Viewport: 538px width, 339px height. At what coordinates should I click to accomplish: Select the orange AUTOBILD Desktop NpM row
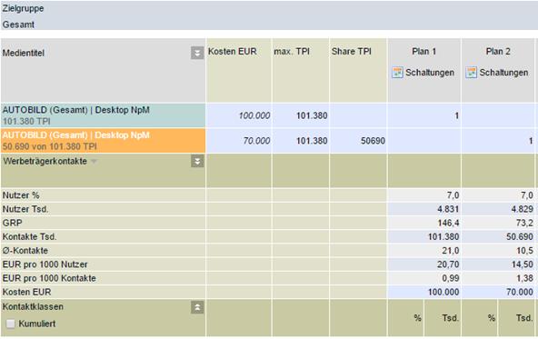pos(104,141)
